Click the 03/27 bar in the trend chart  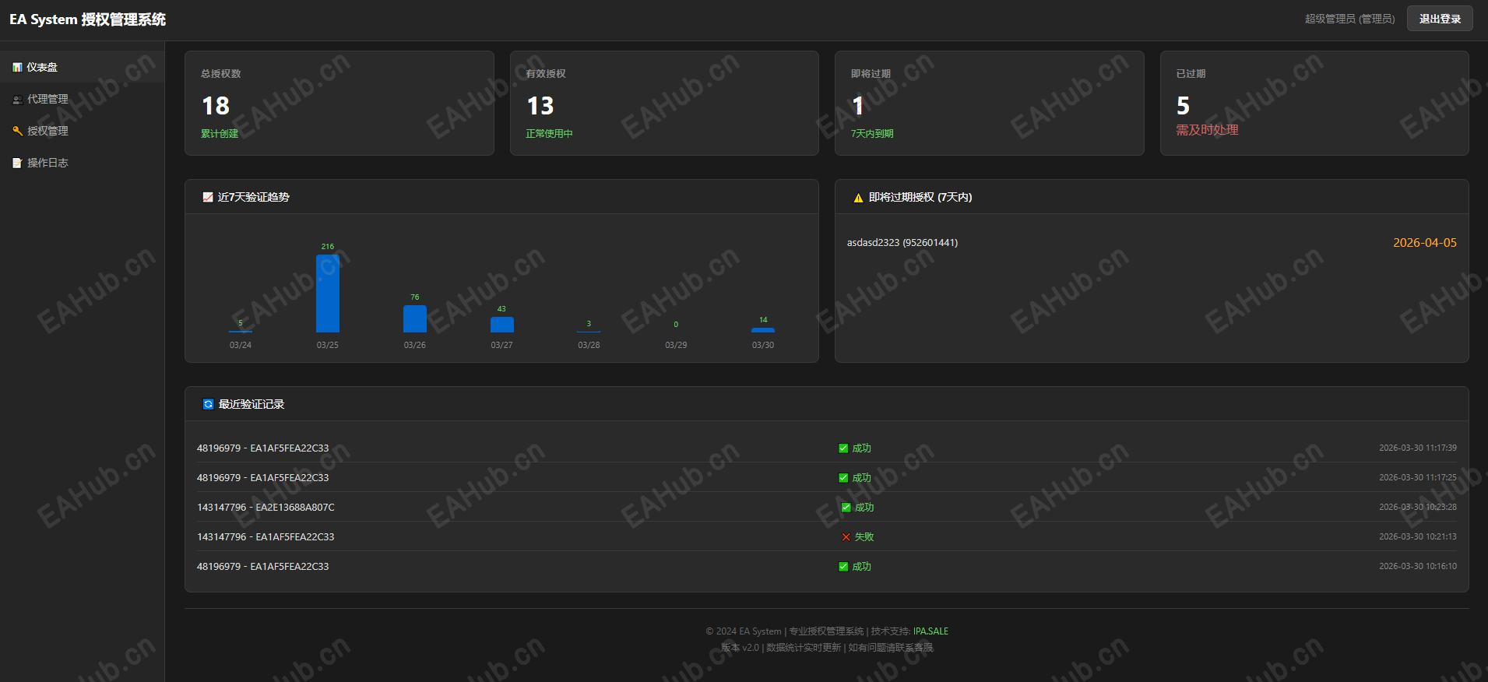(x=502, y=325)
